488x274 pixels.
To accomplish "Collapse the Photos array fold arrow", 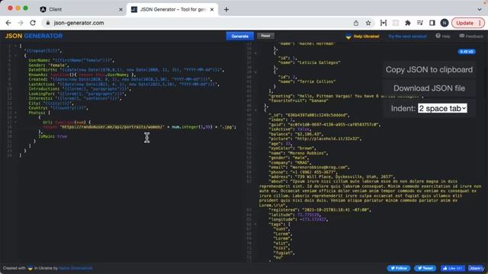I will (15, 113).
